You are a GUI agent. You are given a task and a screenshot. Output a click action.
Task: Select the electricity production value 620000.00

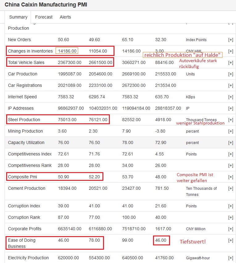pyautogui.click(x=68, y=258)
